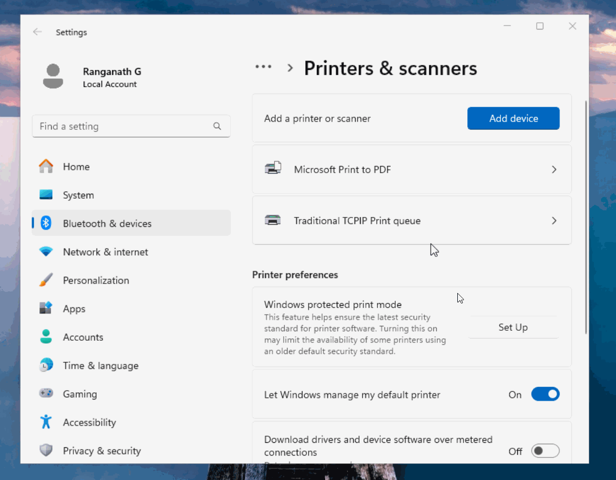
Task: Click the Apps icon in sidebar
Action: (46, 309)
